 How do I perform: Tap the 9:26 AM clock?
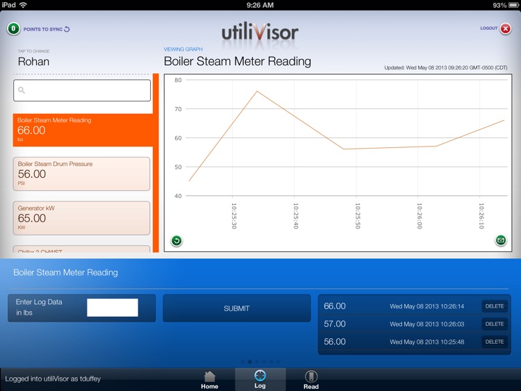coord(260,5)
